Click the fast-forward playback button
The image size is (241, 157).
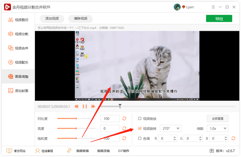(93, 106)
